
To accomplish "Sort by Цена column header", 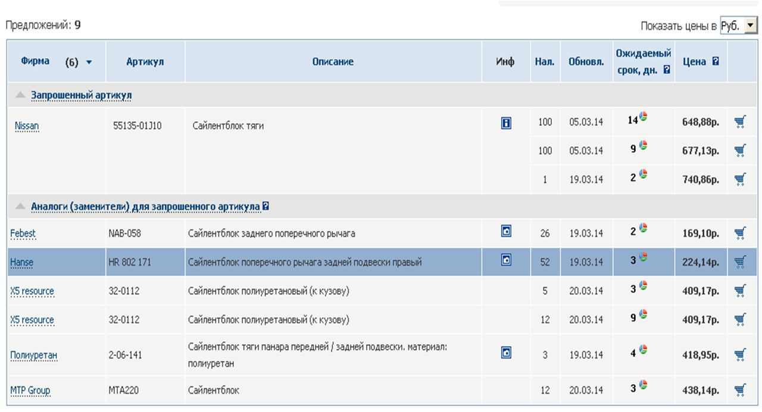I will [694, 61].
